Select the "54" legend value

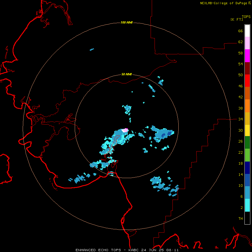[241, 64]
